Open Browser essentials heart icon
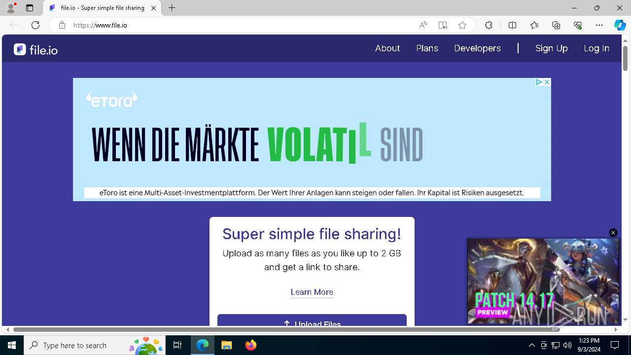Image resolution: width=631 pixels, height=355 pixels. tap(578, 25)
